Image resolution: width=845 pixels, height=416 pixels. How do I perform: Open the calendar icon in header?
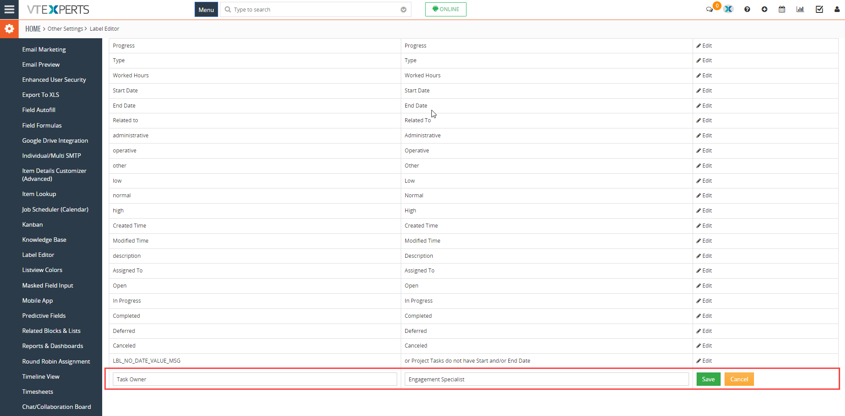(x=782, y=9)
